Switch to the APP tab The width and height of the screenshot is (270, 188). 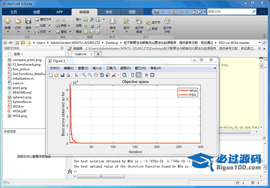[x=60, y=12]
